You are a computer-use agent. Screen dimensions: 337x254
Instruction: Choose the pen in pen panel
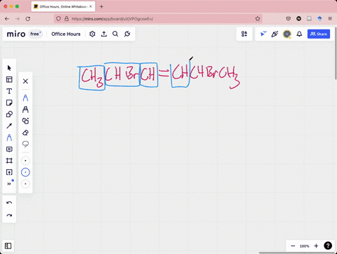25,98
